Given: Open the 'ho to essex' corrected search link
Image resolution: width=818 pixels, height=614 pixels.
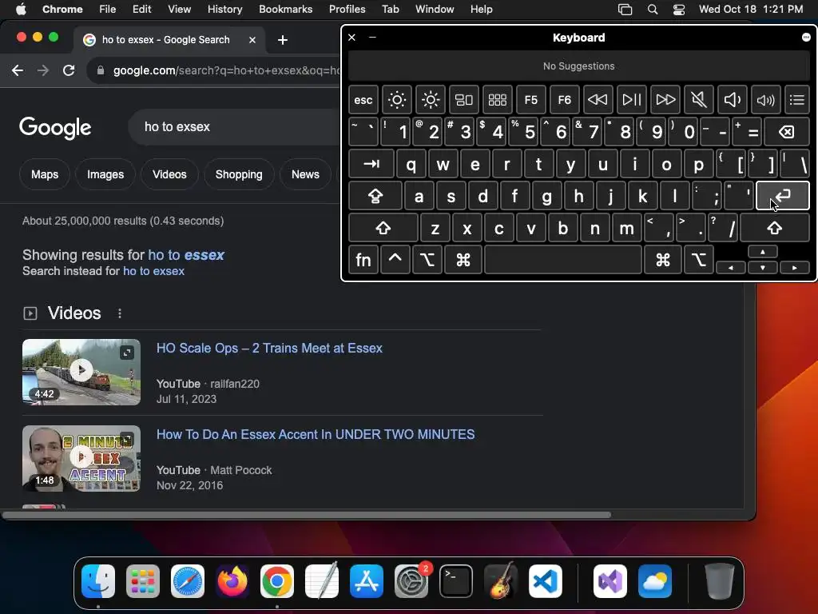Looking at the screenshot, I should (x=186, y=255).
